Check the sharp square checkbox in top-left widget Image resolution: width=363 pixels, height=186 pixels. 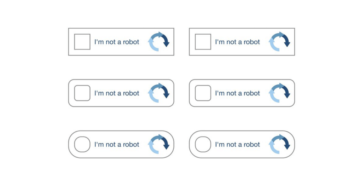(82, 42)
